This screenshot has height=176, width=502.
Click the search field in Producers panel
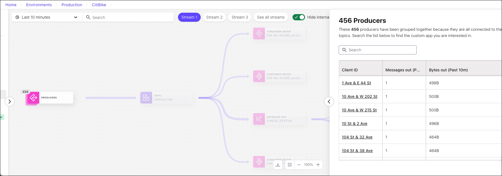pos(378,50)
